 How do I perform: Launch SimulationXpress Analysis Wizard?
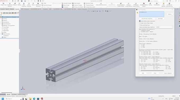[x=121, y=4]
